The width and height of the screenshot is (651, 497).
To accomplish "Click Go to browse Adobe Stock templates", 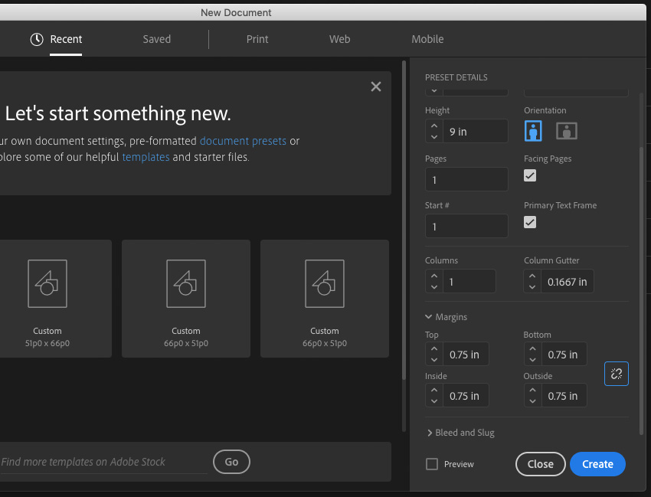I will pos(231,462).
